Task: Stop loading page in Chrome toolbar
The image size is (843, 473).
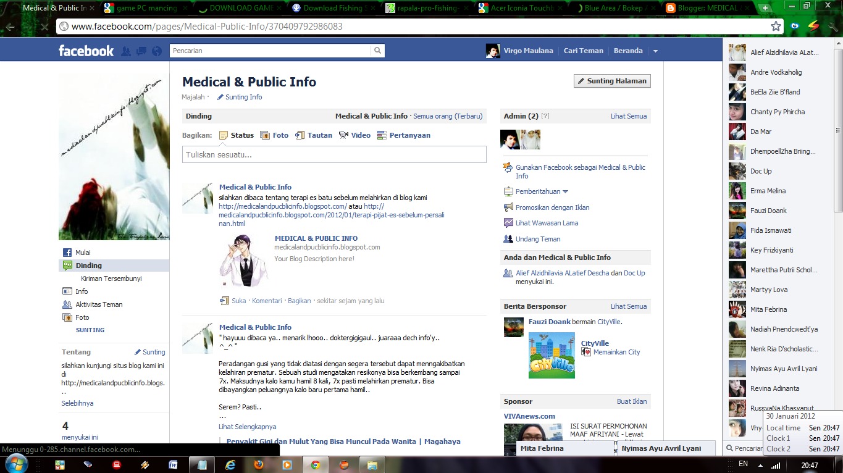Action: coord(43,27)
